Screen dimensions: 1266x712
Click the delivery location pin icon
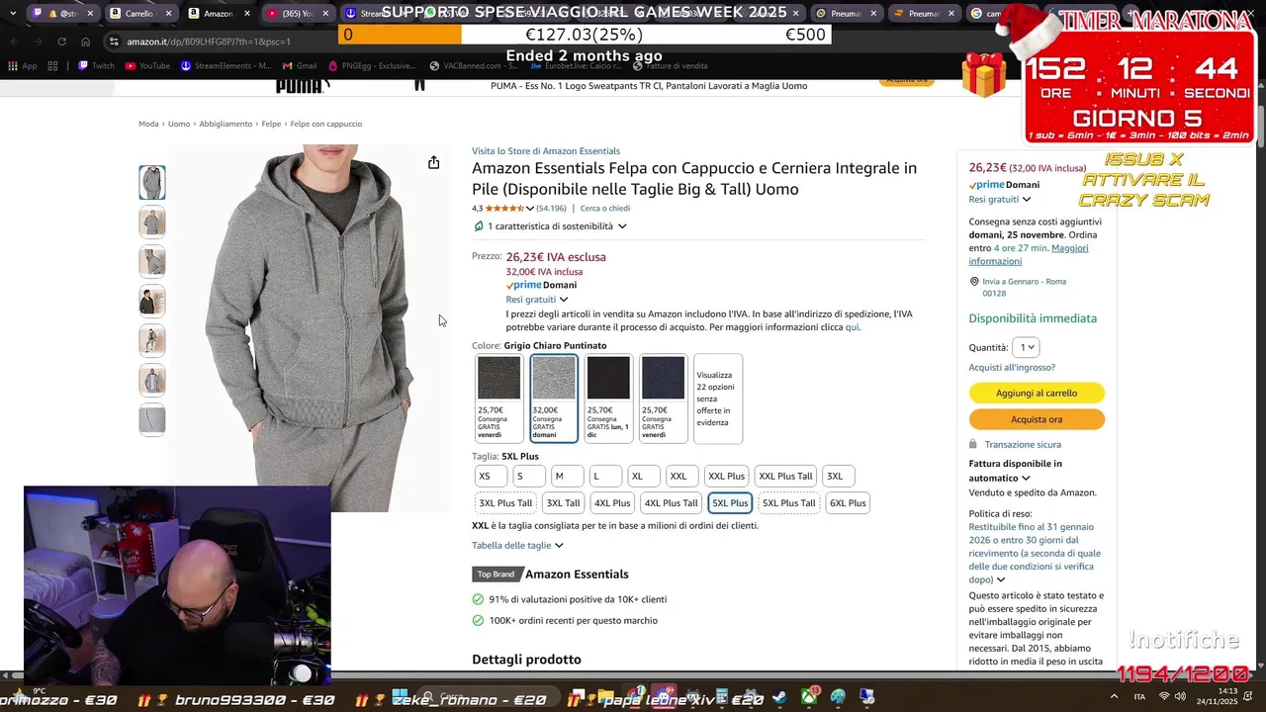(x=973, y=282)
